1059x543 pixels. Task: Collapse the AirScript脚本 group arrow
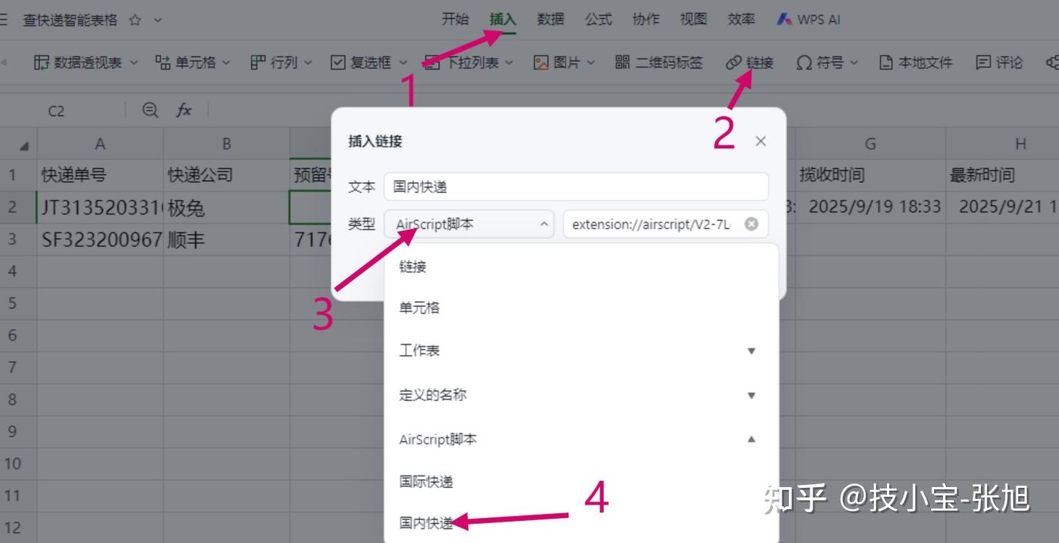[751, 439]
